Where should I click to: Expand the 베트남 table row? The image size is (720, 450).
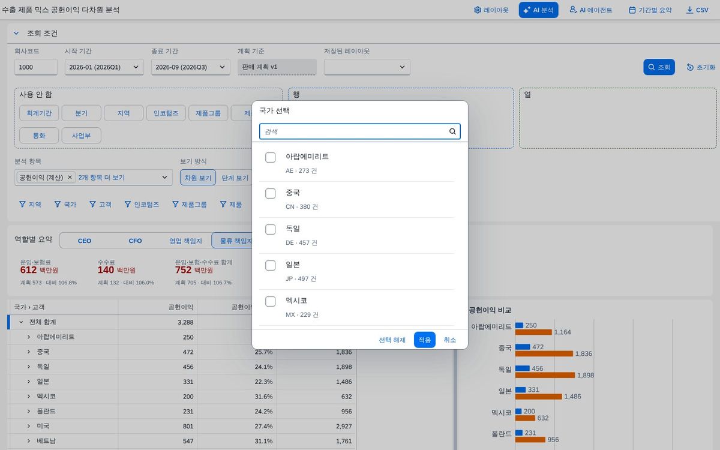coord(28,441)
